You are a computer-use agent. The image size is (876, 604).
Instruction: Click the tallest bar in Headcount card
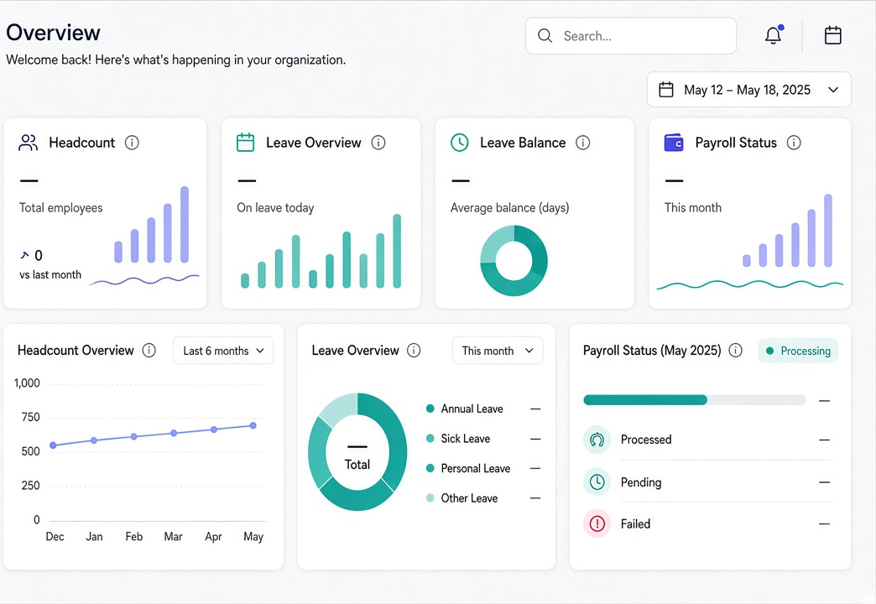pyautogui.click(x=185, y=225)
